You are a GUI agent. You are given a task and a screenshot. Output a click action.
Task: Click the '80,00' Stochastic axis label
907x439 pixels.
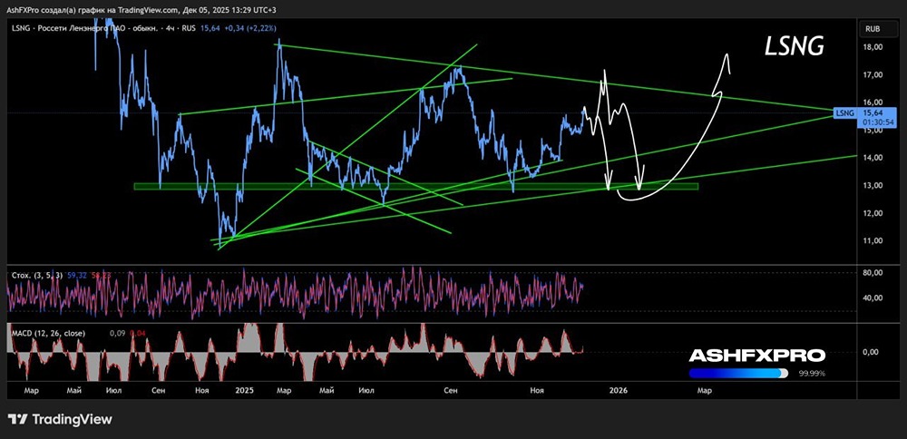(873, 272)
